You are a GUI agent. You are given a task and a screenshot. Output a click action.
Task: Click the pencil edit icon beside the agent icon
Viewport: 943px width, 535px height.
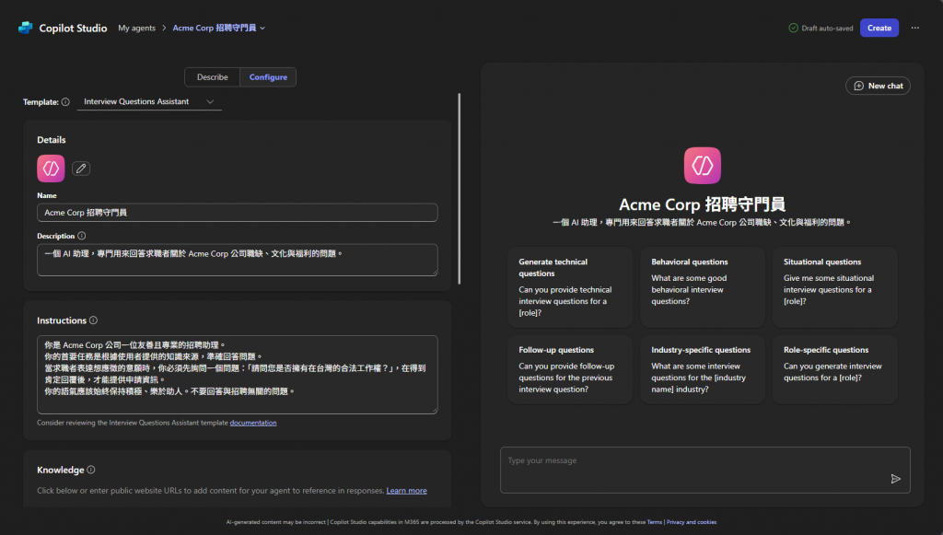click(x=81, y=169)
